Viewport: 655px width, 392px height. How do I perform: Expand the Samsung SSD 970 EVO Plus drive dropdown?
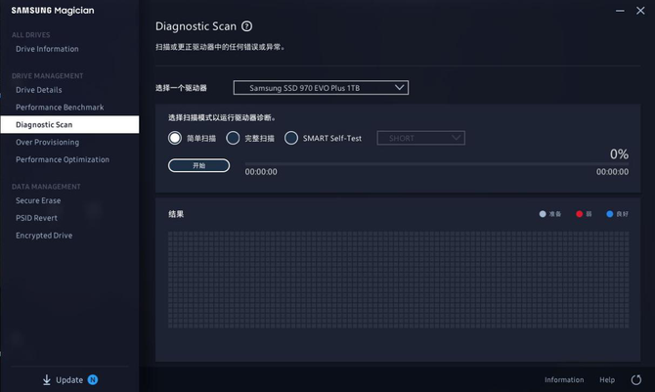[321, 88]
